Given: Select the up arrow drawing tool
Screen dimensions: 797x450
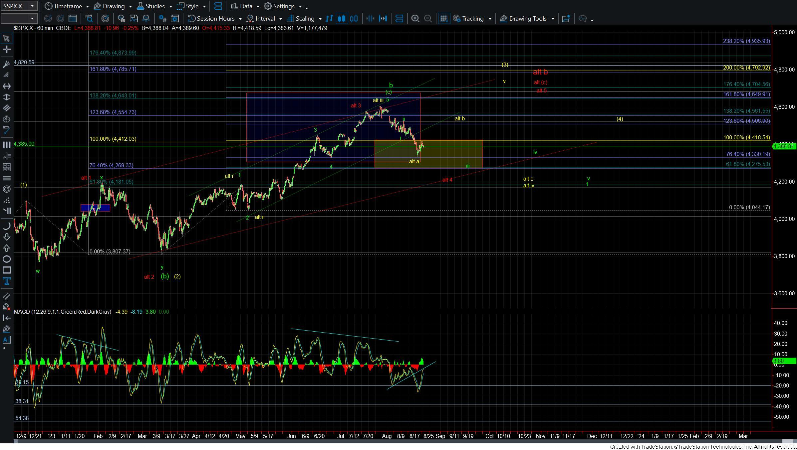Looking at the screenshot, I should pos(6,248).
